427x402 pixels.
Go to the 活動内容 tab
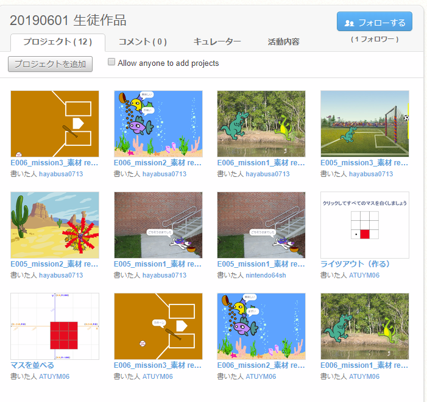(x=283, y=42)
